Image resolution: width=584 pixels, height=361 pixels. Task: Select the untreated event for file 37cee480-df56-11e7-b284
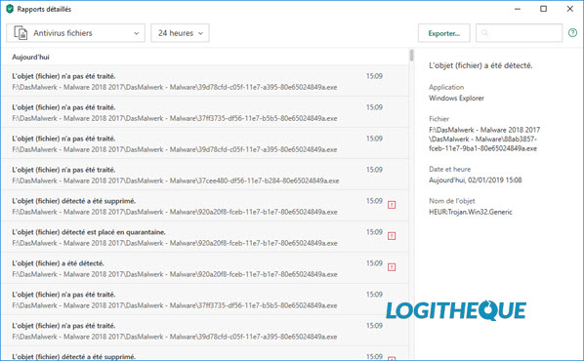coord(205,175)
